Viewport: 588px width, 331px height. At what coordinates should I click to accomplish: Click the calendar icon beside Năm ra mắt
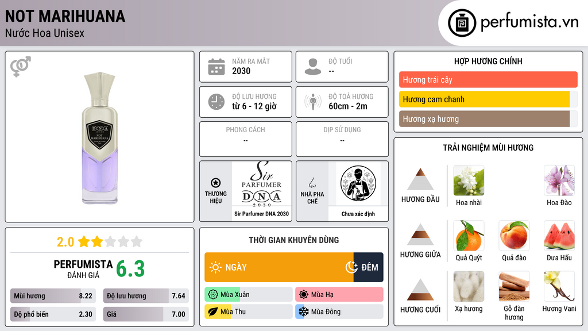(x=216, y=67)
